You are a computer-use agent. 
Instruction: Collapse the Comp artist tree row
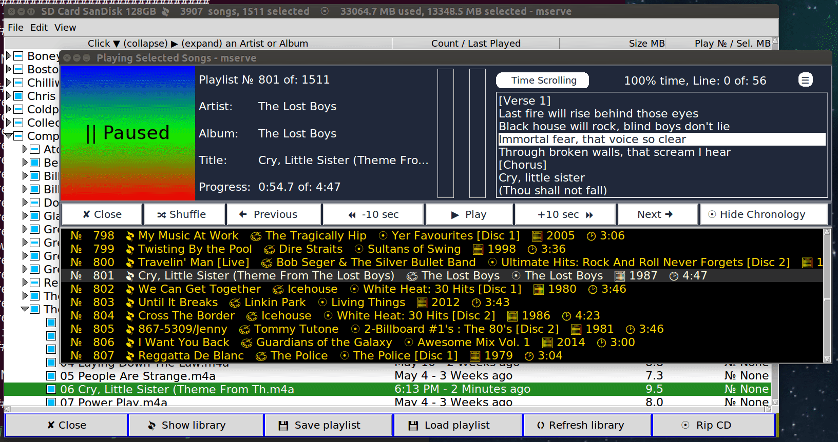point(8,136)
